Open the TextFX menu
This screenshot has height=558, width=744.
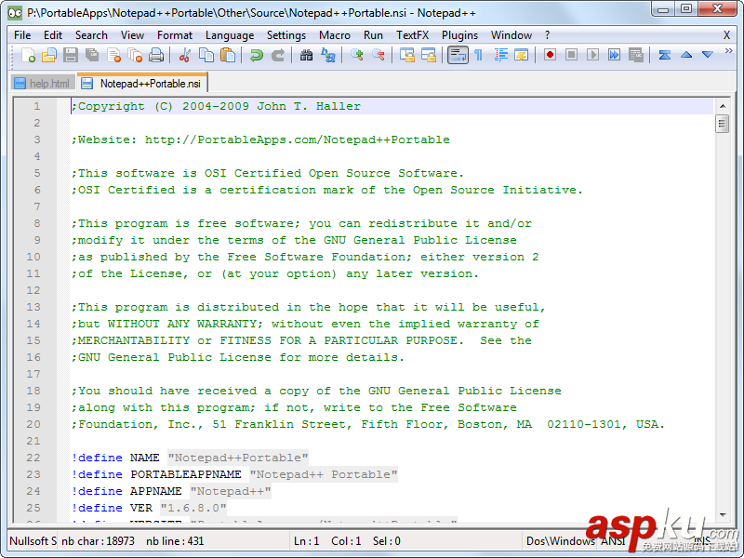click(412, 35)
